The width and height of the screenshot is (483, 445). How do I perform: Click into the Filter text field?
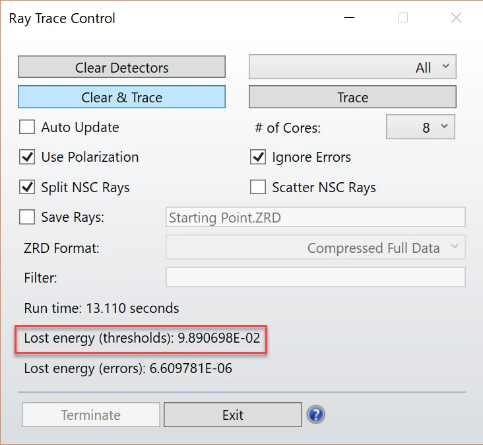(315, 277)
